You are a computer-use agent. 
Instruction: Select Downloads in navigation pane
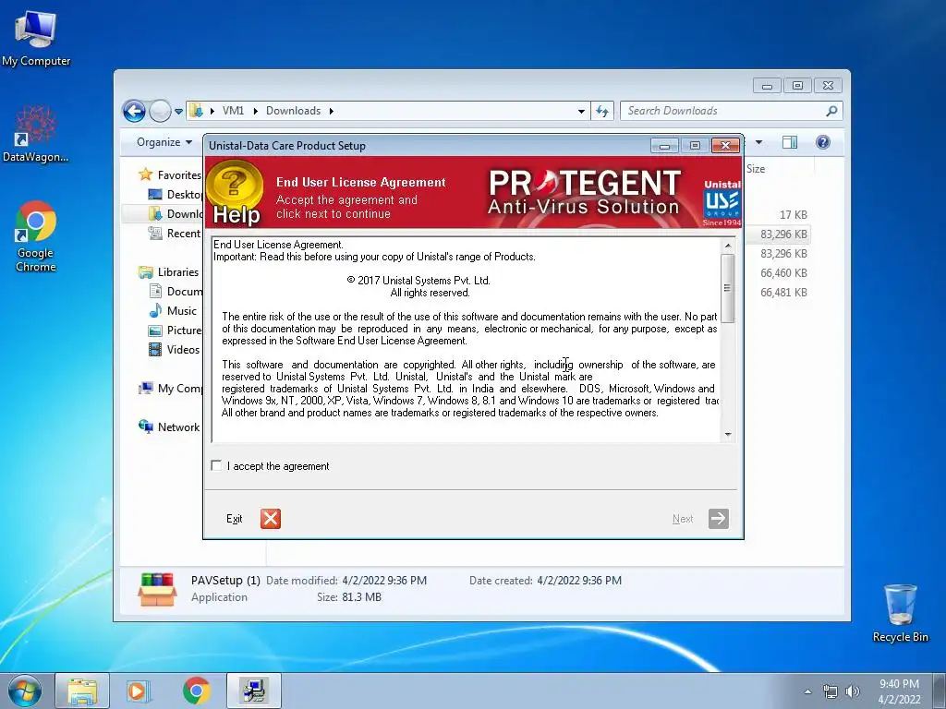[x=175, y=213]
